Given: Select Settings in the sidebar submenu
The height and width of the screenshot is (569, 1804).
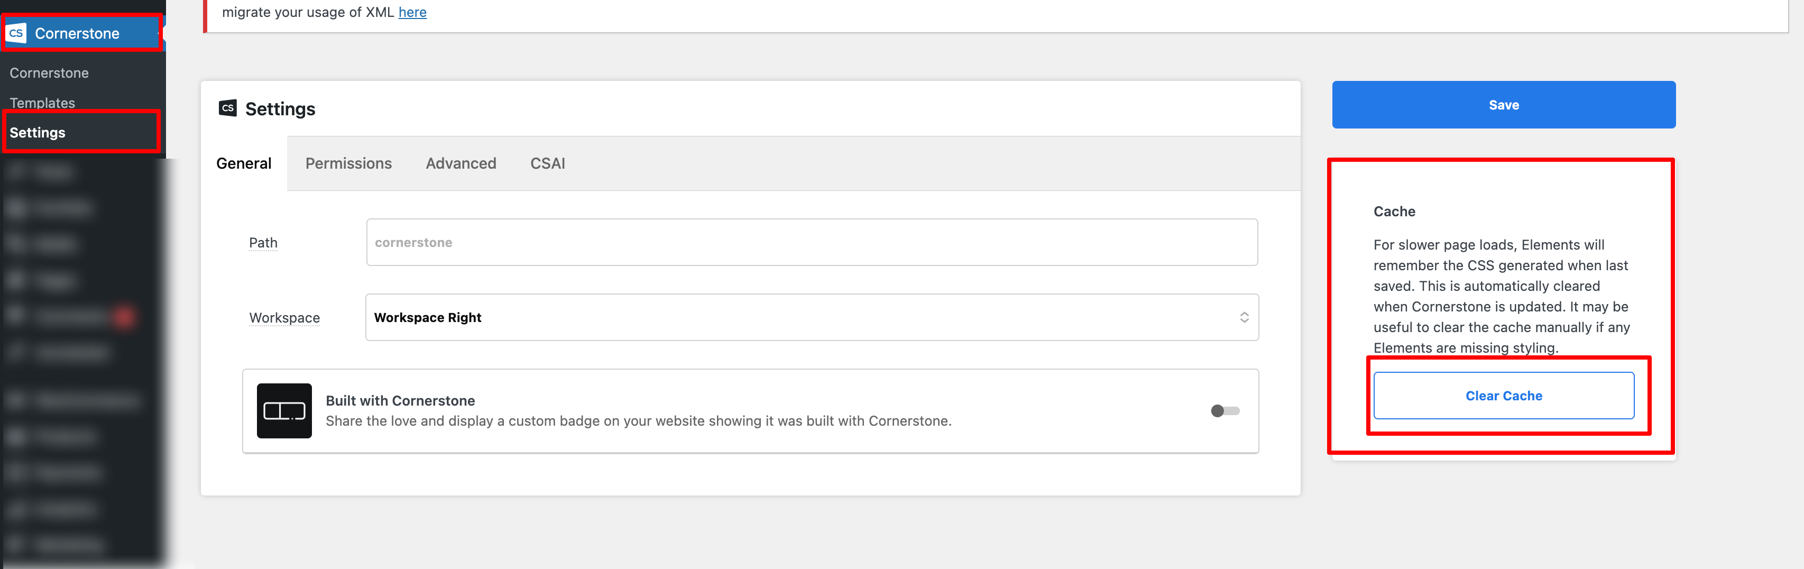Looking at the screenshot, I should tap(37, 132).
